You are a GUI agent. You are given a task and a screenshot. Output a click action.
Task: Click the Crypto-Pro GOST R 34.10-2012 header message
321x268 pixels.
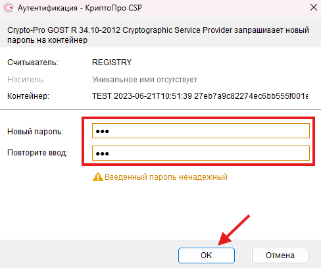click(158, 35)
